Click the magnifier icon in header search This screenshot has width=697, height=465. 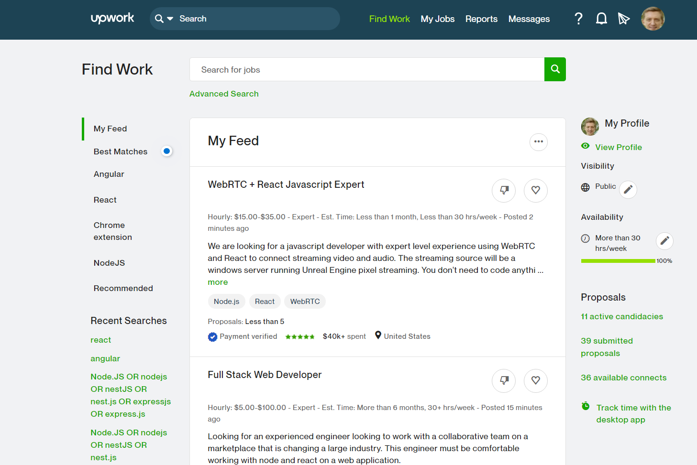159,19
